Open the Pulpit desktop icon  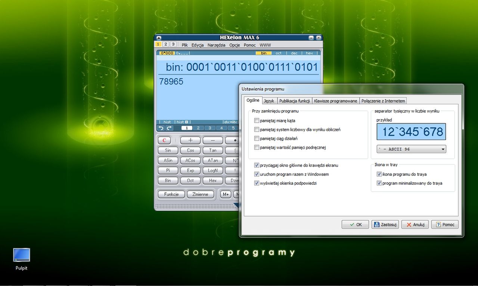[x=21, y=259]
